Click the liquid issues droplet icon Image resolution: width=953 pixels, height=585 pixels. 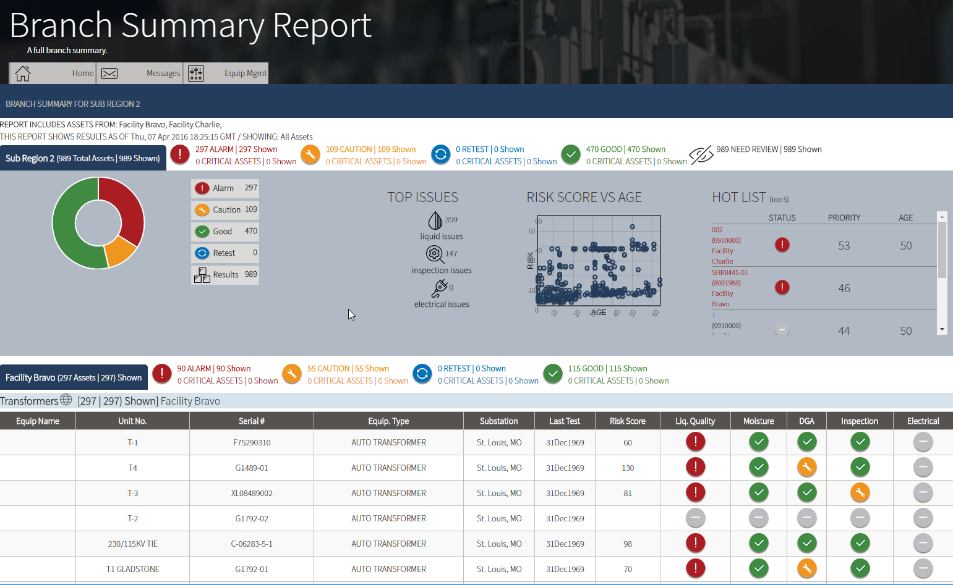[434, 220]
